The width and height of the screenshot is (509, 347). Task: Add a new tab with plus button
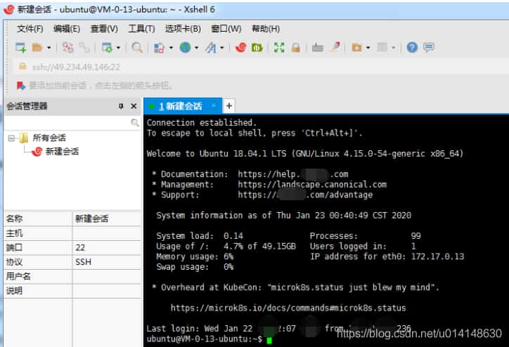coord(229,106)
